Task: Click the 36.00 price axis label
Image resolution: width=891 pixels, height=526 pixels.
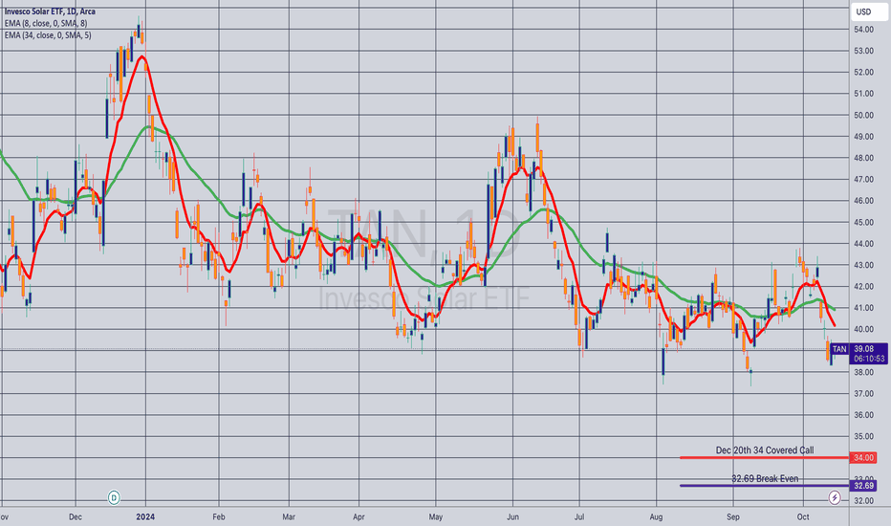Action: click(863, 415)
